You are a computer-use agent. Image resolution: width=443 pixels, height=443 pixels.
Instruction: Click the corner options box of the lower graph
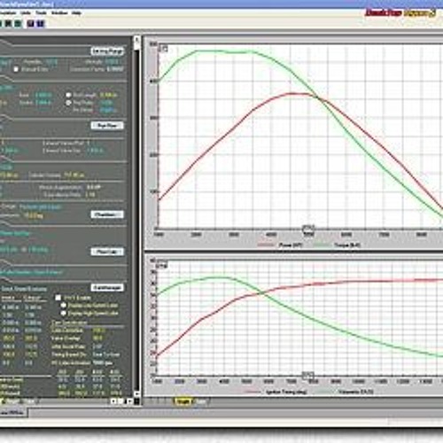(162, 265)
